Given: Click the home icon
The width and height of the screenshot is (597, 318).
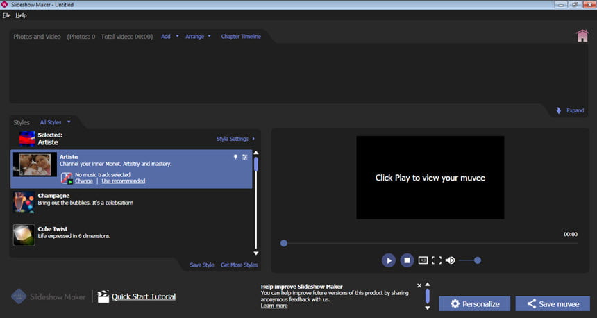Looking at the screenshot, I should click(582, 36).
